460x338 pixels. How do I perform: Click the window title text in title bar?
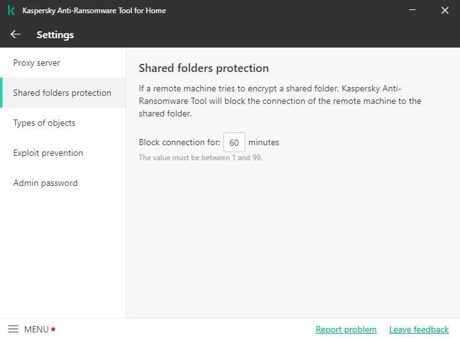94,11
